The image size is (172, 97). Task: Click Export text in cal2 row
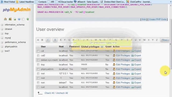pyautogui.click(x=138, y=56)
